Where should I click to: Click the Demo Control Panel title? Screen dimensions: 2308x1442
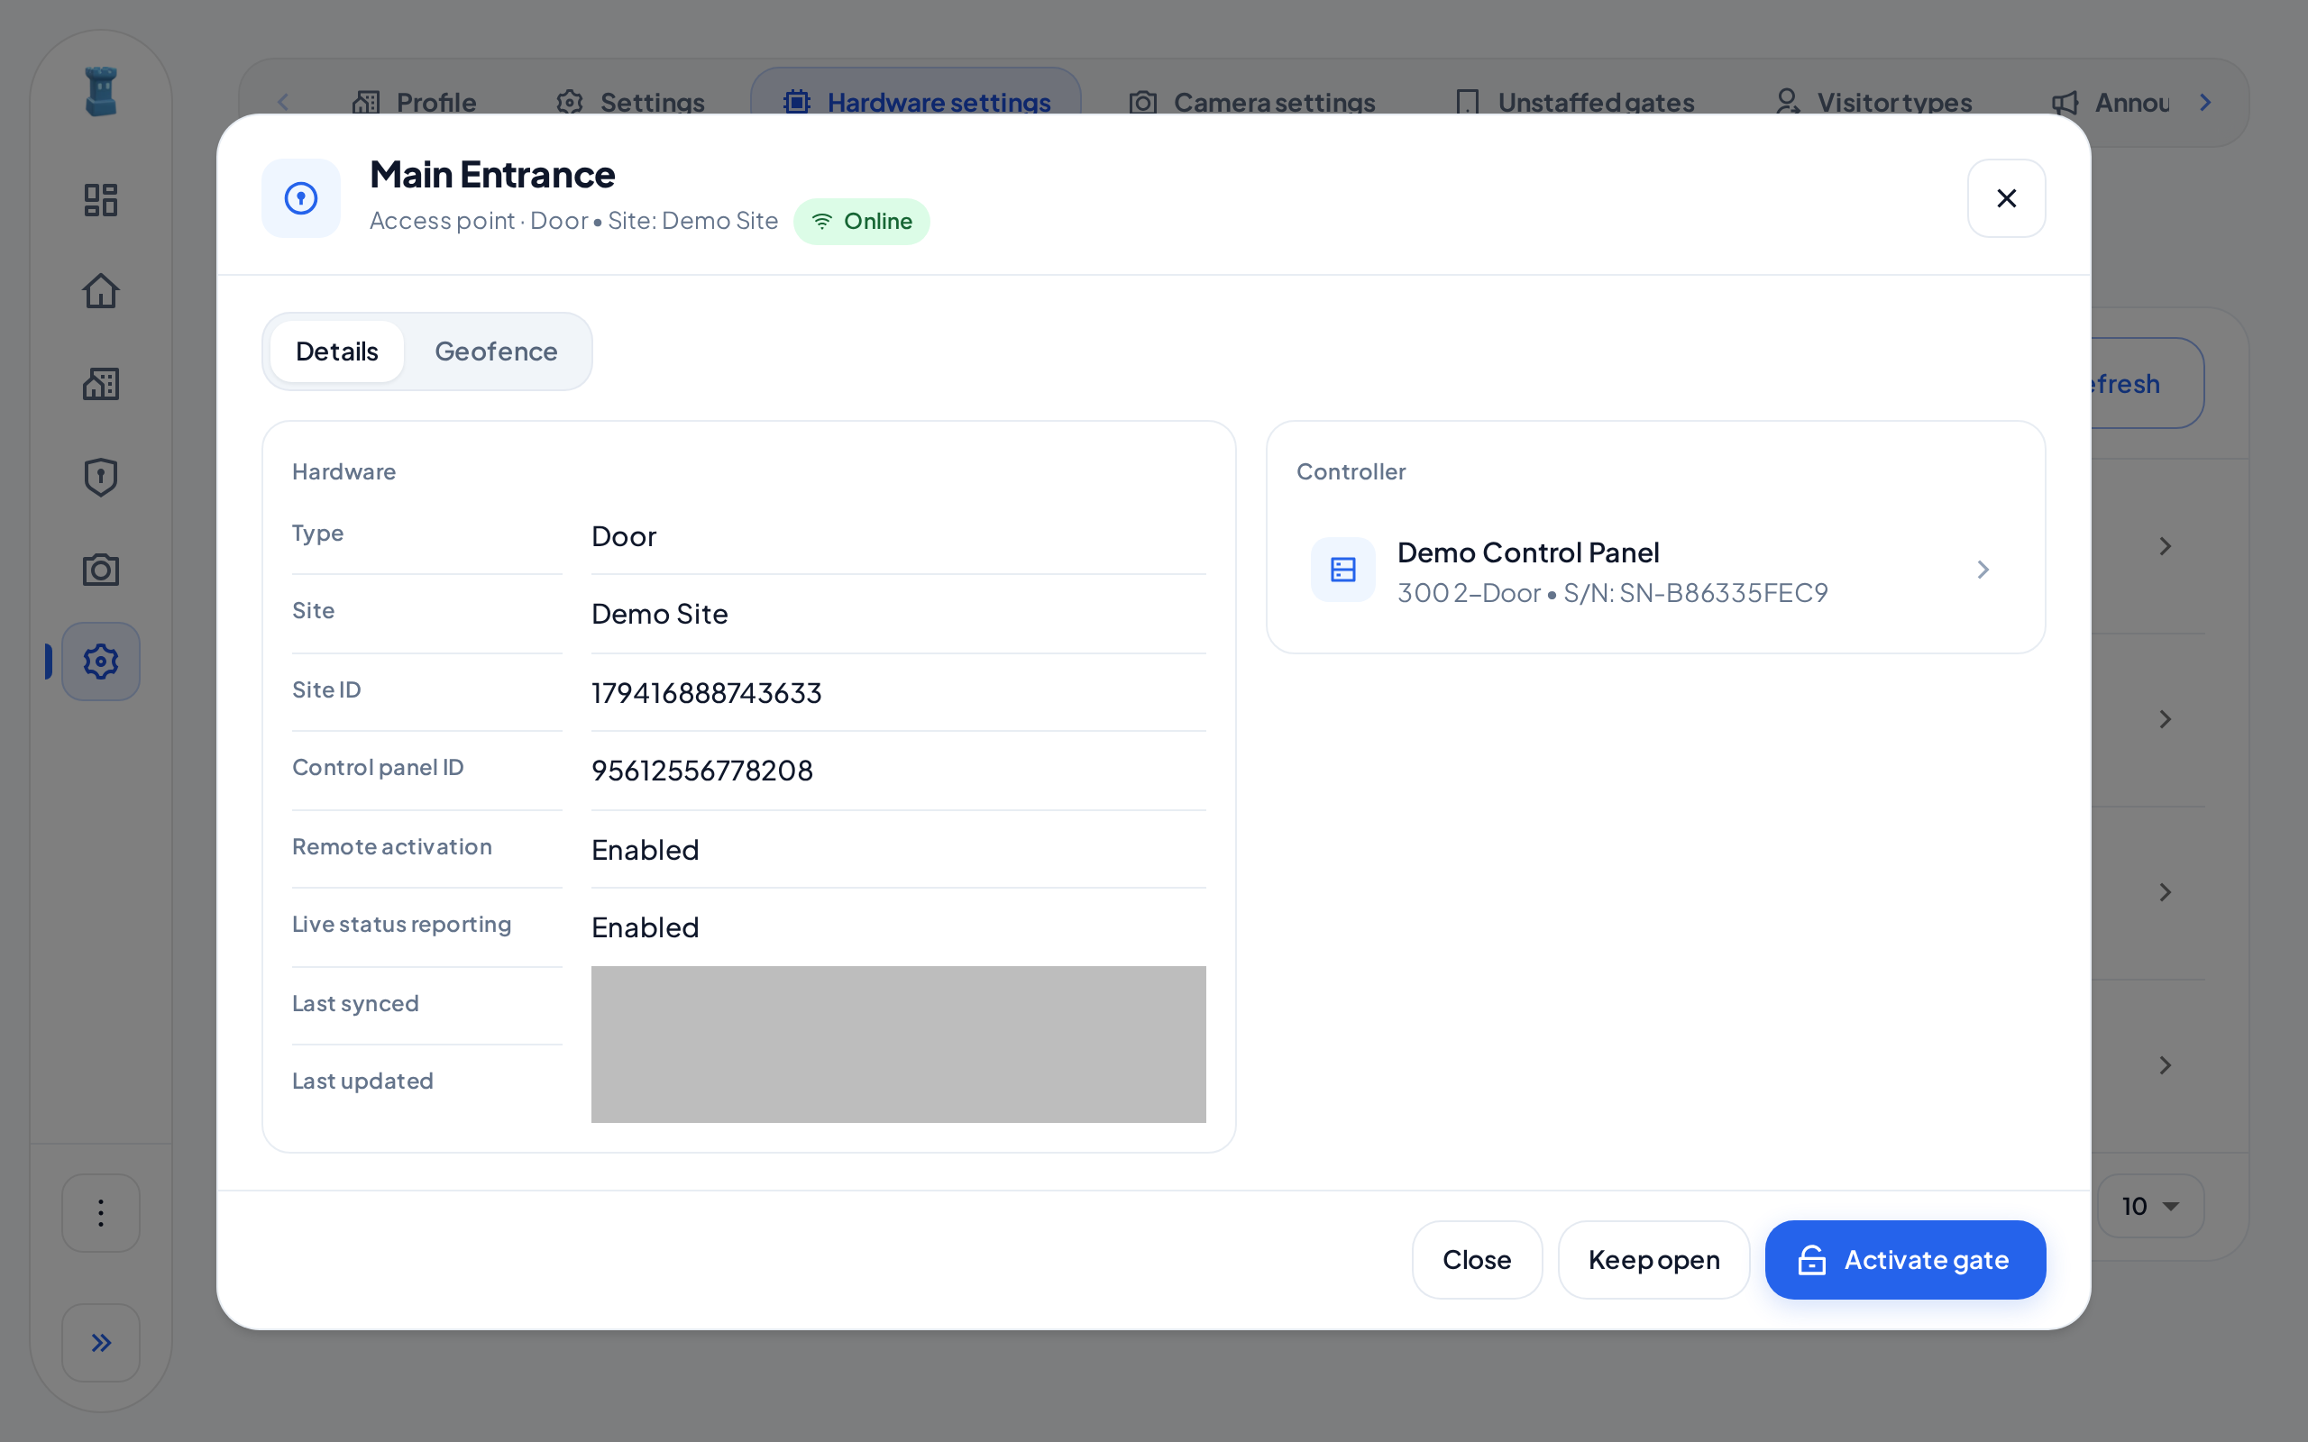[1528, 552]
